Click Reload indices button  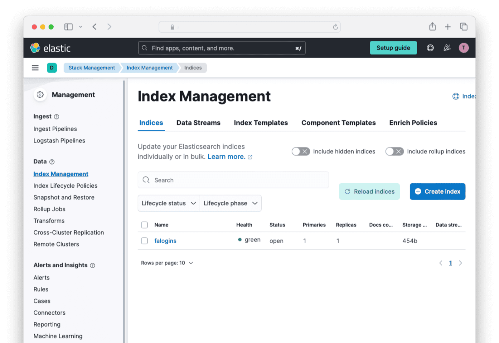369,191
